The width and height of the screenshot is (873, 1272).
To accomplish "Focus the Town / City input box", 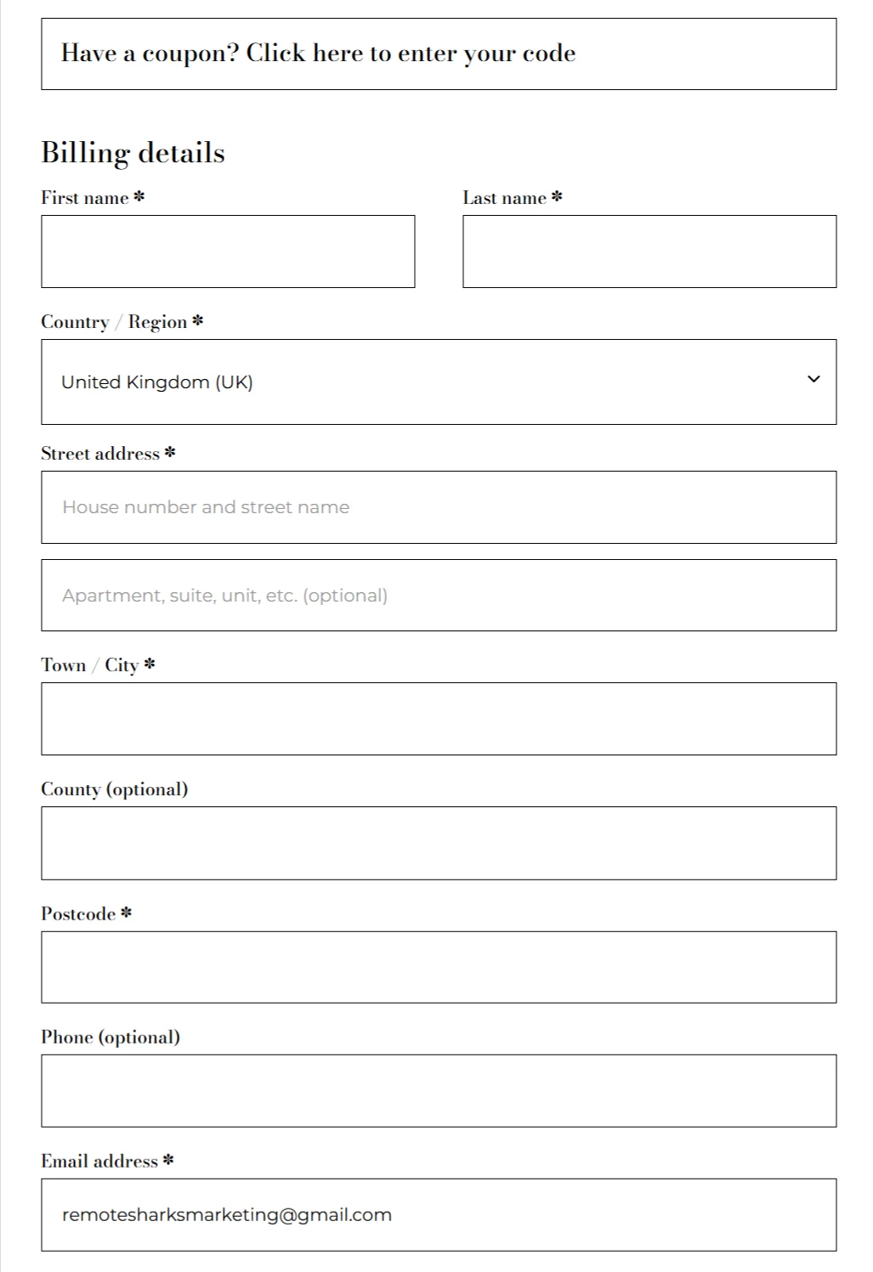I will coord(439,719).
